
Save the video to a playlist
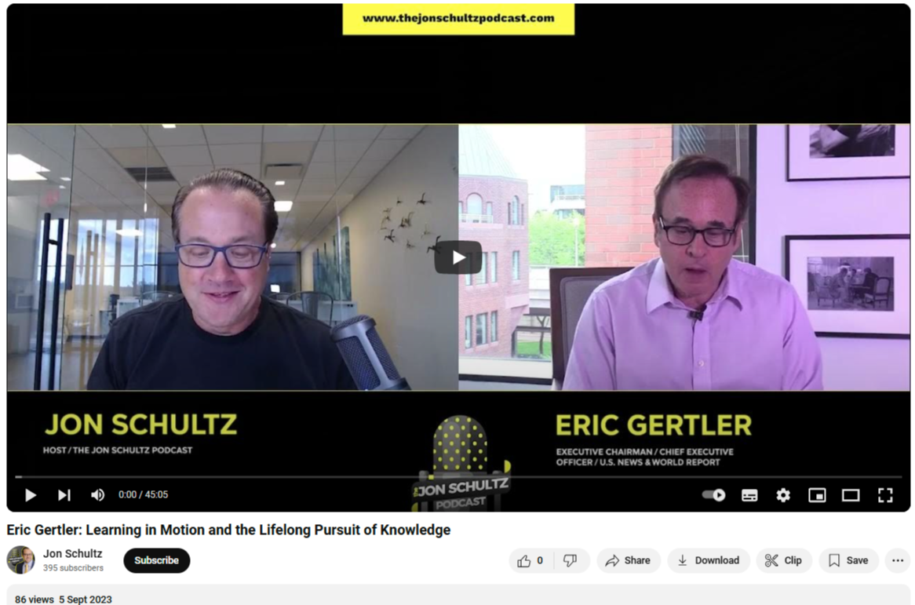[x=848, y=560]
